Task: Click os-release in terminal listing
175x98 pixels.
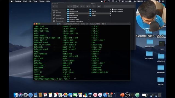Action: pos(68,61)
